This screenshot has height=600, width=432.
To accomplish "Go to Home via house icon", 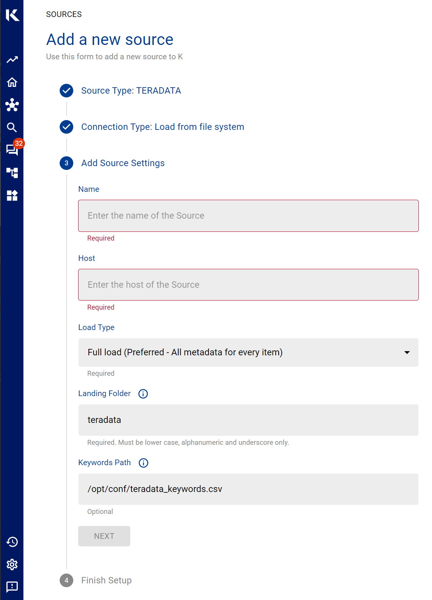I will pyautogui.click(x=12, y=82).
